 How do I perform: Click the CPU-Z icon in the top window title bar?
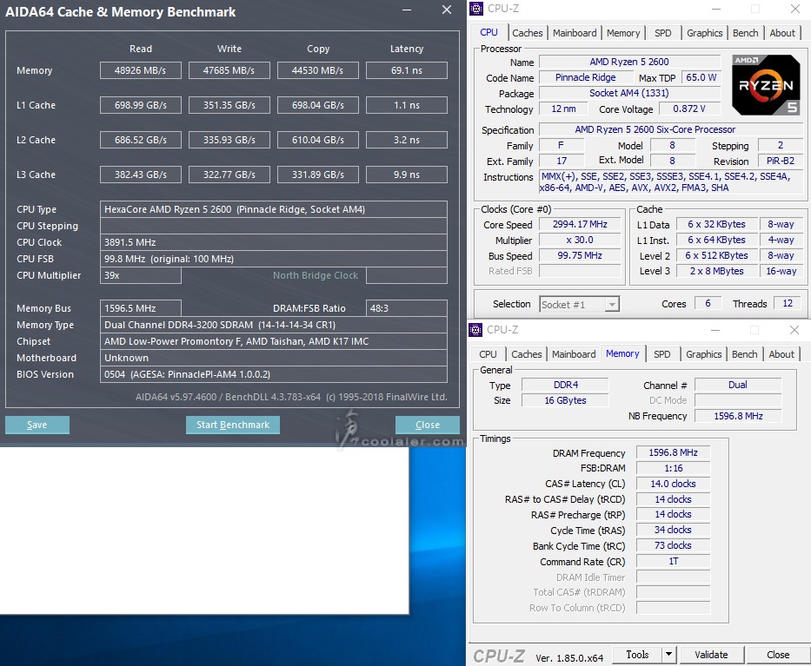point(475,9)
